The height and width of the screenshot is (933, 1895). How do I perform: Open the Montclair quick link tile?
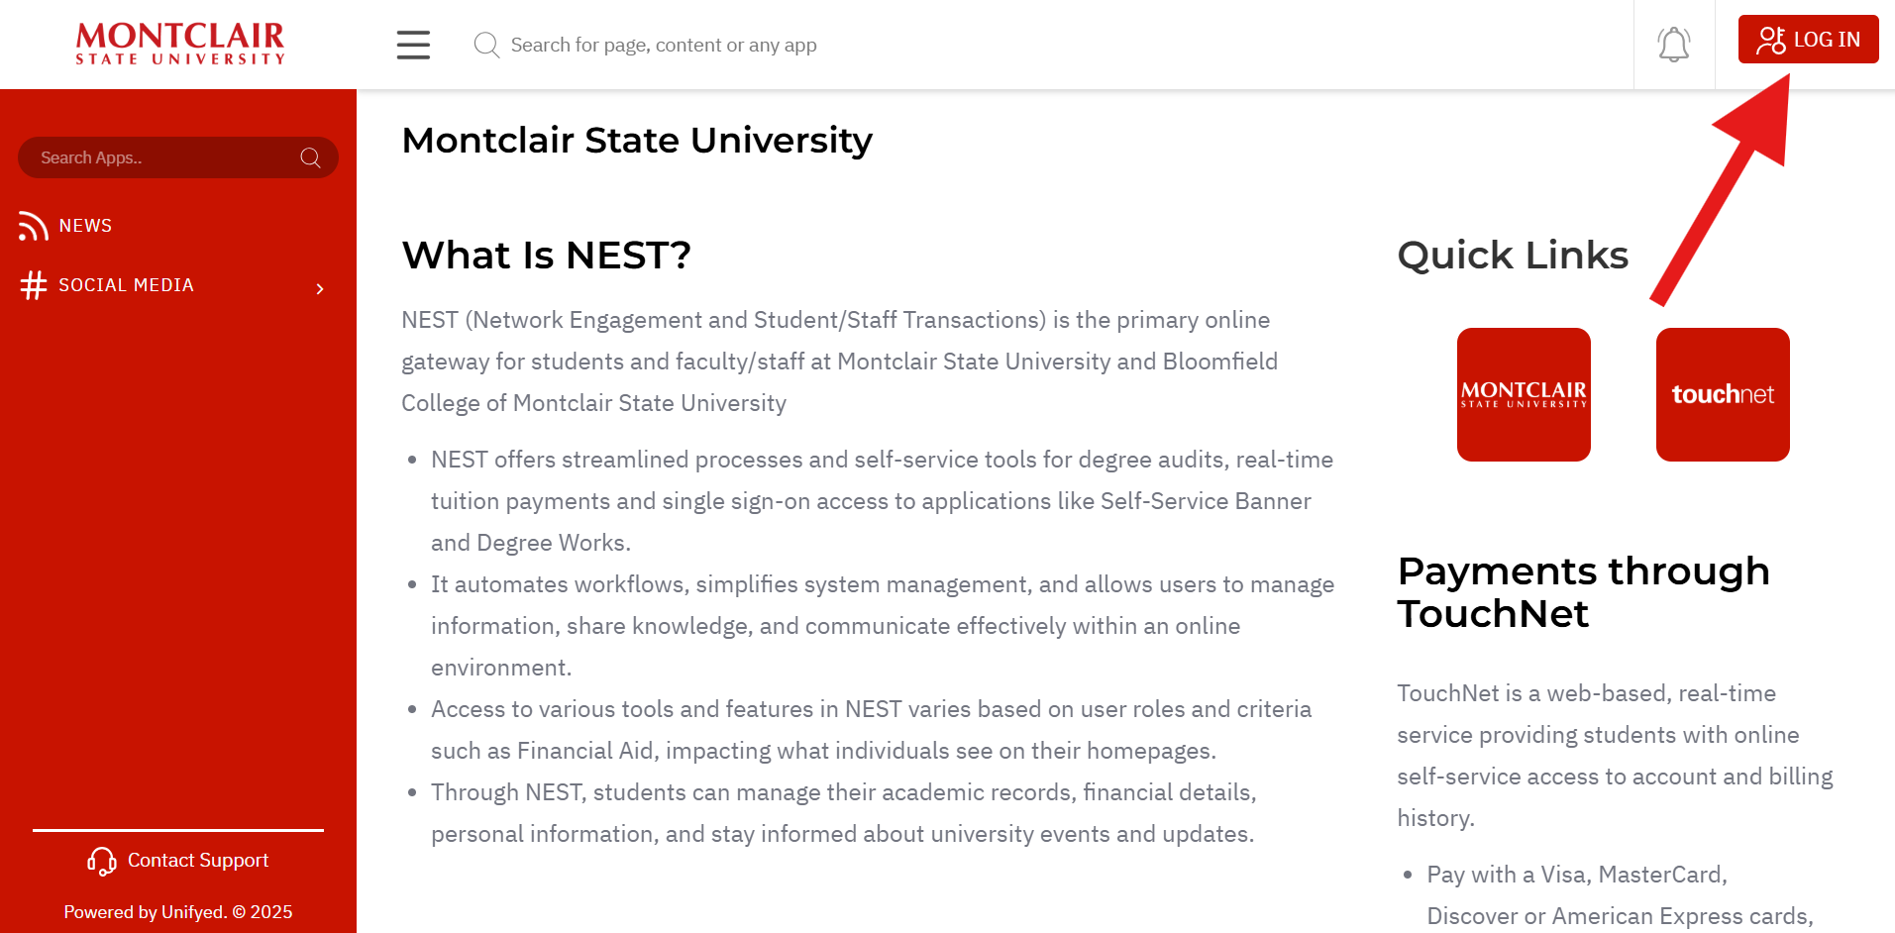1524,394
